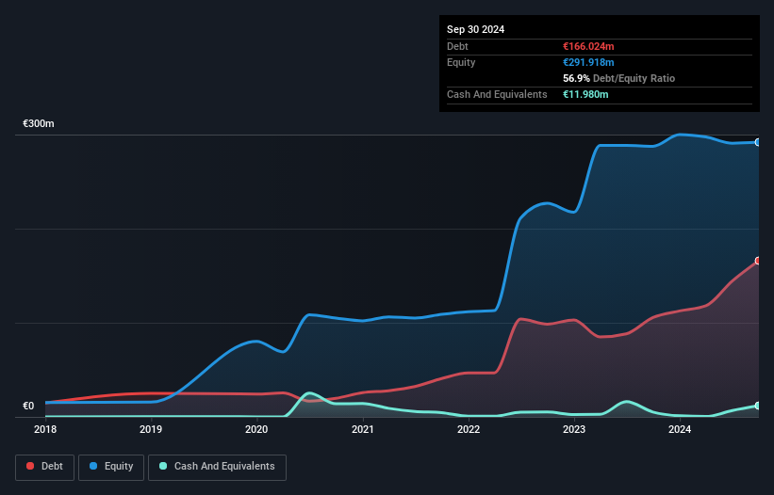Click the 2020 x-axis label

[256, 429]
